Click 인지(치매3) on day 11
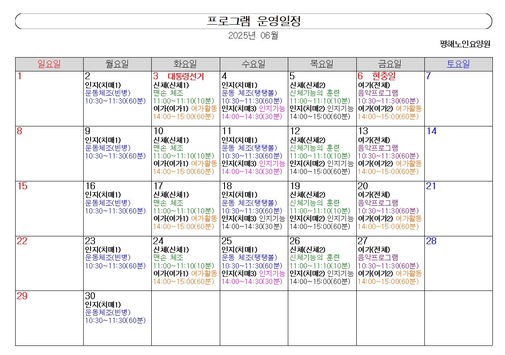The width and height of the screenshot is (505, 355). 239,164
